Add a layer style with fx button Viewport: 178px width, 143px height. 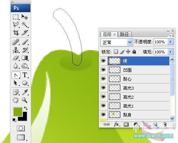click(x=116, y=124)
